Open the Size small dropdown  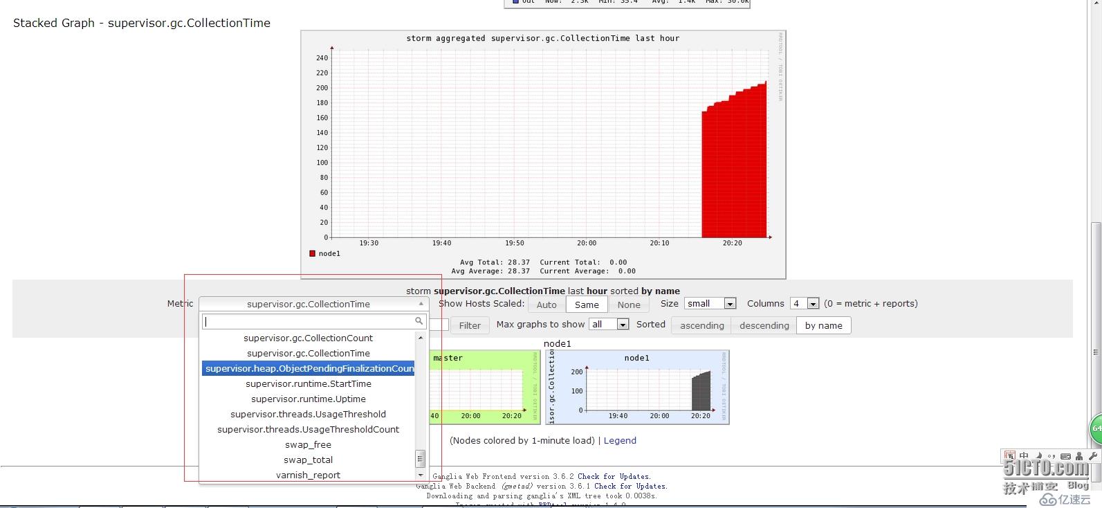point(710,304)
